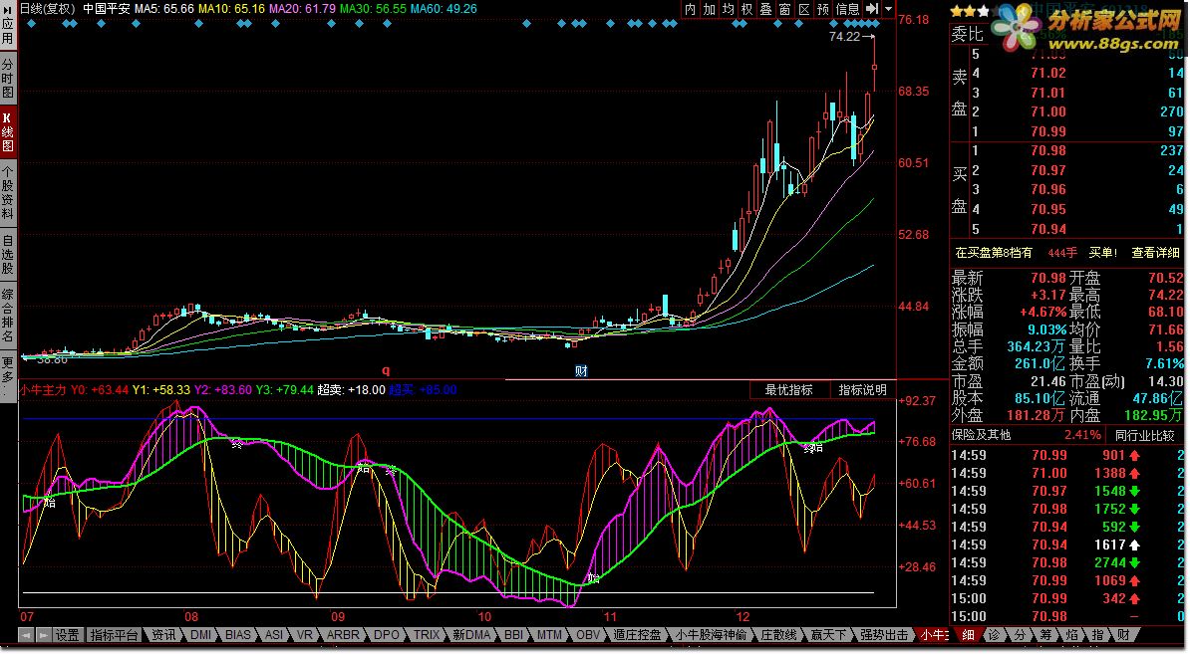
Task: Click the scroll-left arrow in indicator tabs
Action: 27,635
